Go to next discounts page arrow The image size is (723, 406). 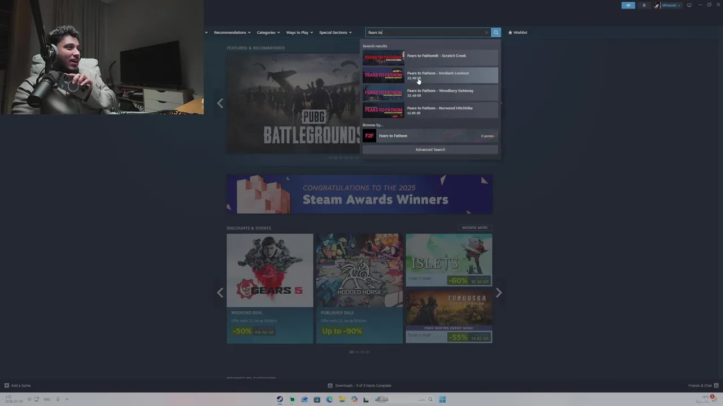coord(498,293)
